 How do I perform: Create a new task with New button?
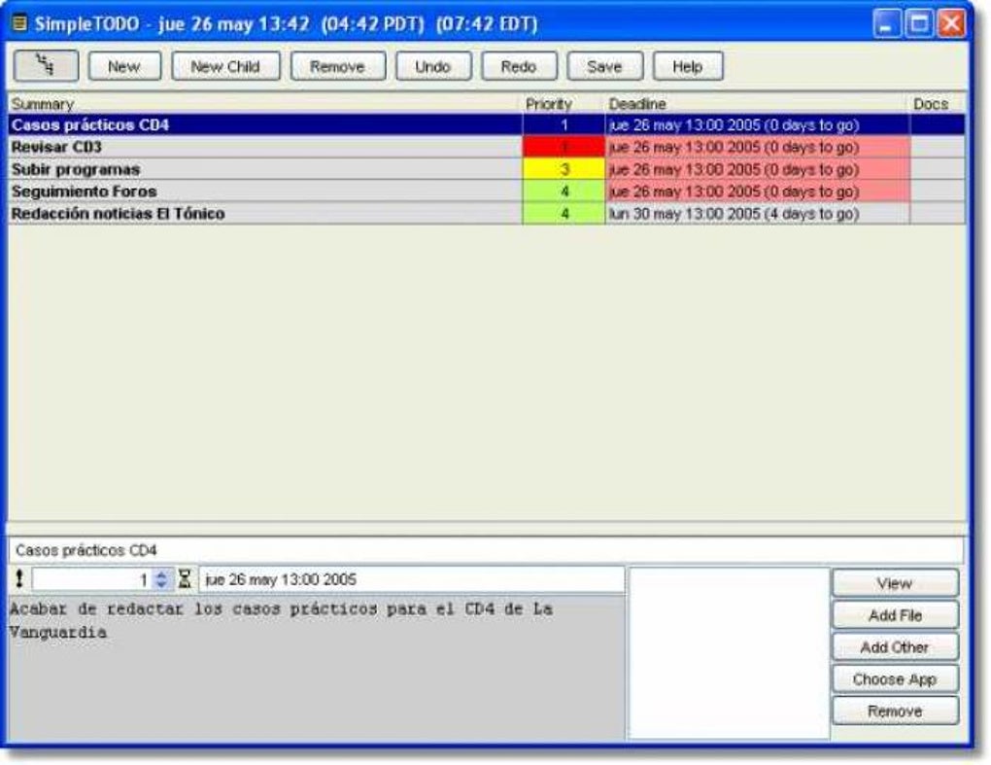click(124, 66)
